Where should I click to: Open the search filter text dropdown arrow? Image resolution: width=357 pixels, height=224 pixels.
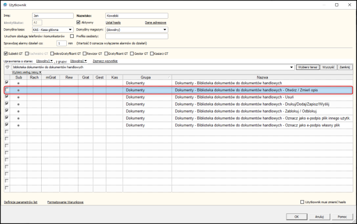coord(291,67)
